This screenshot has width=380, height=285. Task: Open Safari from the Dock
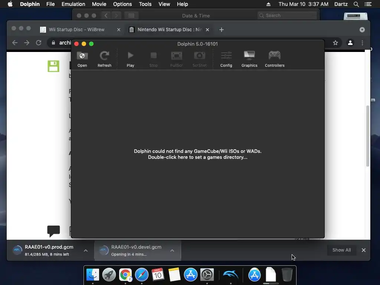[x=141, y=275]
